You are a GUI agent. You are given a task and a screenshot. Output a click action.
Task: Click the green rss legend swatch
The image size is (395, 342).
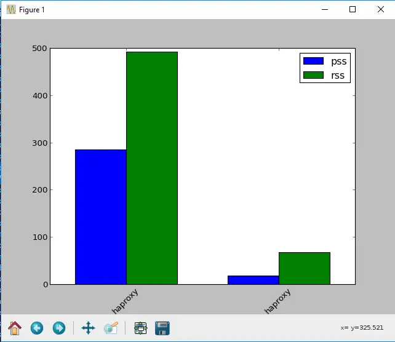click(x=314, y=76)
